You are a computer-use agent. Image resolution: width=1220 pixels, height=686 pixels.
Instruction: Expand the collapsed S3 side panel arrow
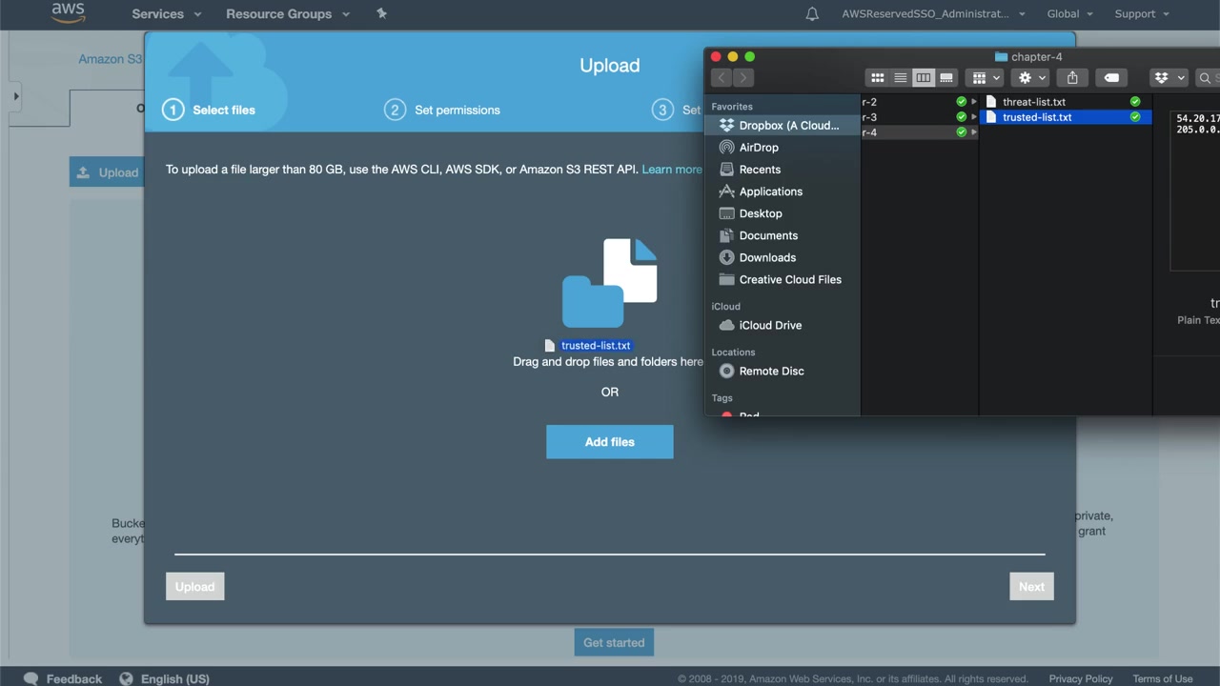[15, 96]
